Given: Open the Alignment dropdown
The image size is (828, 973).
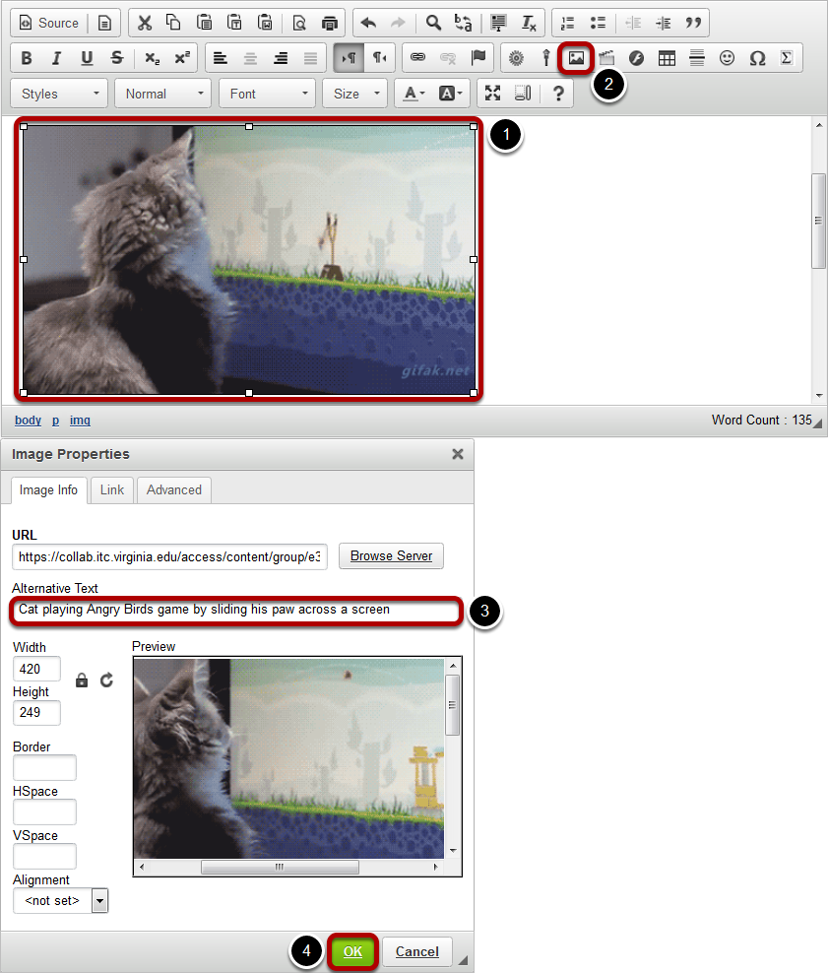Looking at the screenshot, I should coord(61,900).
